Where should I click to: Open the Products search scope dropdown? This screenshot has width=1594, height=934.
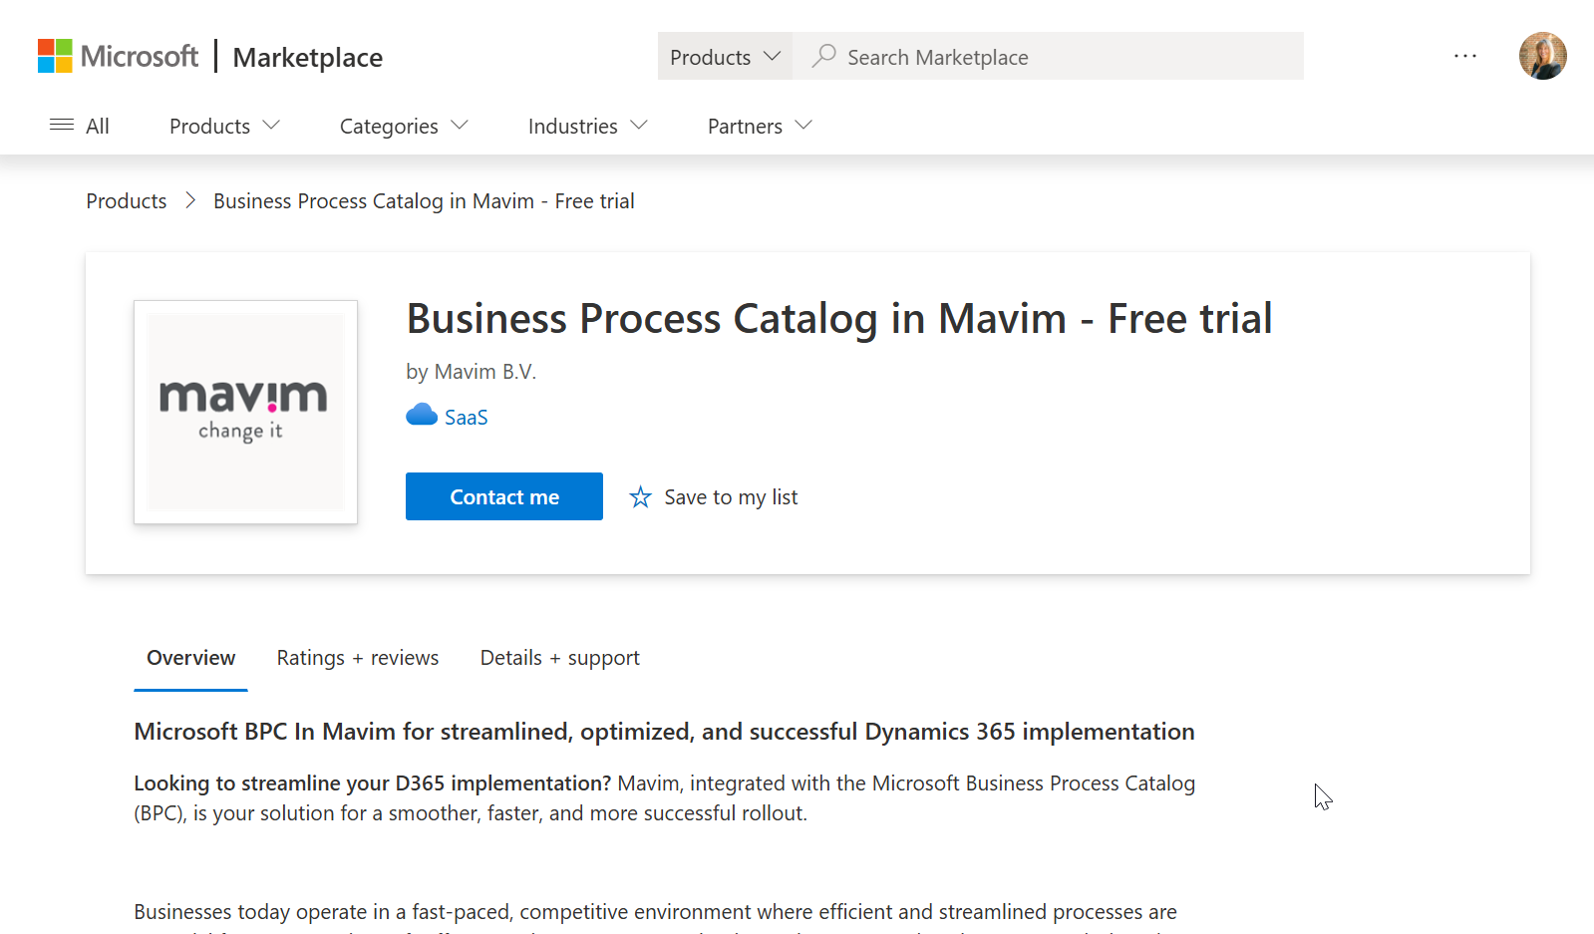[725, 57]
